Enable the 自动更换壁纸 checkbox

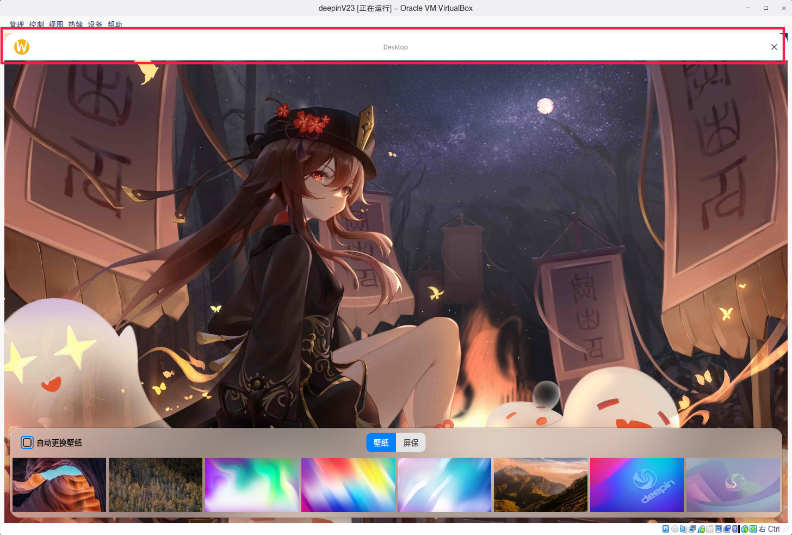27,442
